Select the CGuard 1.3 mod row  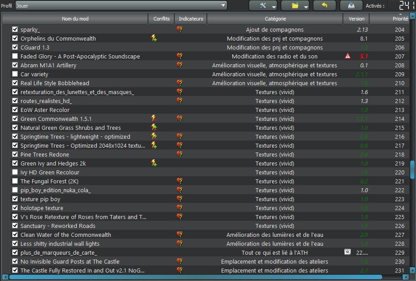click(35, 47)
